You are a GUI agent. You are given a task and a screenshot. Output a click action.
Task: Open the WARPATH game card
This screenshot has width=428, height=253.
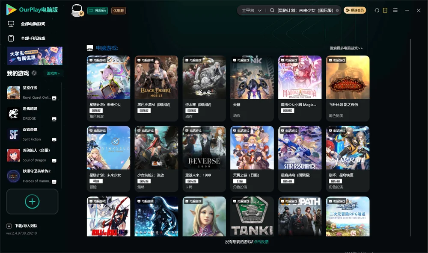(300, 217)
